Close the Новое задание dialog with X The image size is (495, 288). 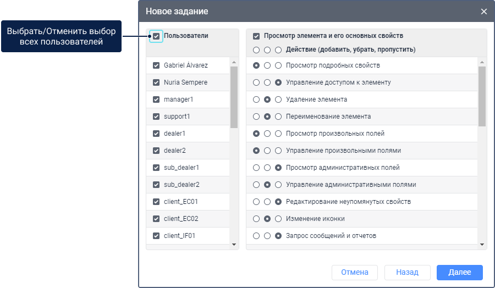coord(484,12)
